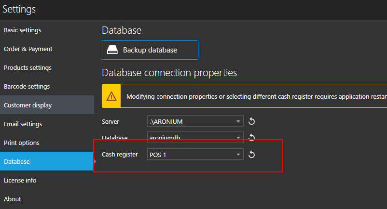View License info page

coord(20,180)
